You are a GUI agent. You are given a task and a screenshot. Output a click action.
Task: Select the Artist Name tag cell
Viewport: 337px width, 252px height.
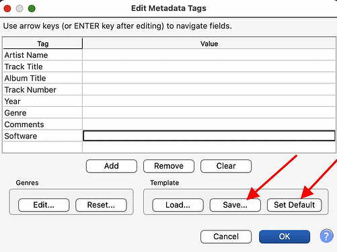coord(42,55)
